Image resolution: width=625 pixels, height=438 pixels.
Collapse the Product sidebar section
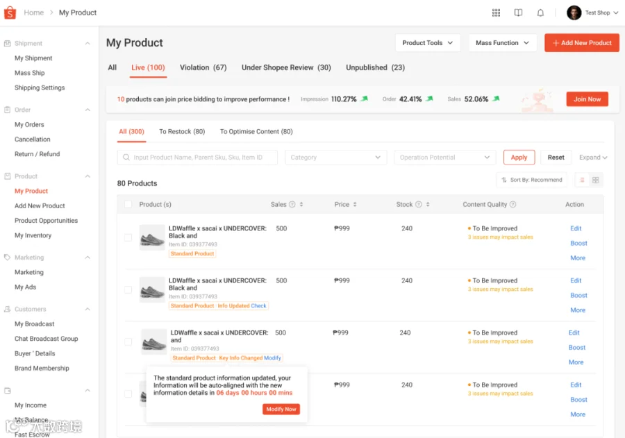click(87, 176)
